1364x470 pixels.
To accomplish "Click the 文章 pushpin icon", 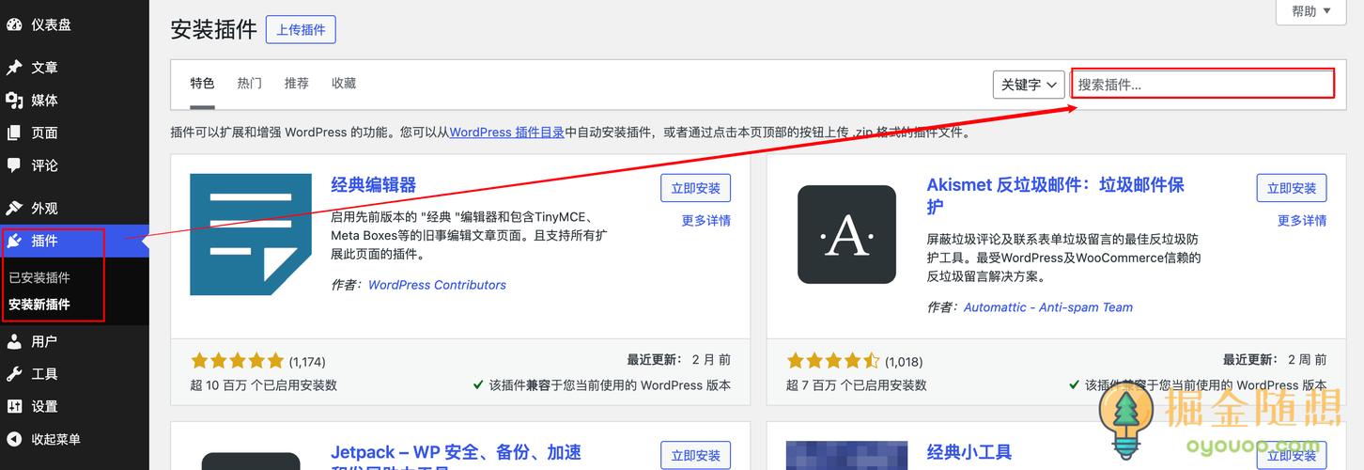I will pos(14,68).
